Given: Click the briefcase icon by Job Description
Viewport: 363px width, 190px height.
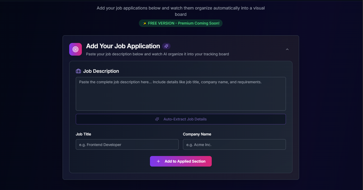Looking at the screenshot, I should coord(78,71).
